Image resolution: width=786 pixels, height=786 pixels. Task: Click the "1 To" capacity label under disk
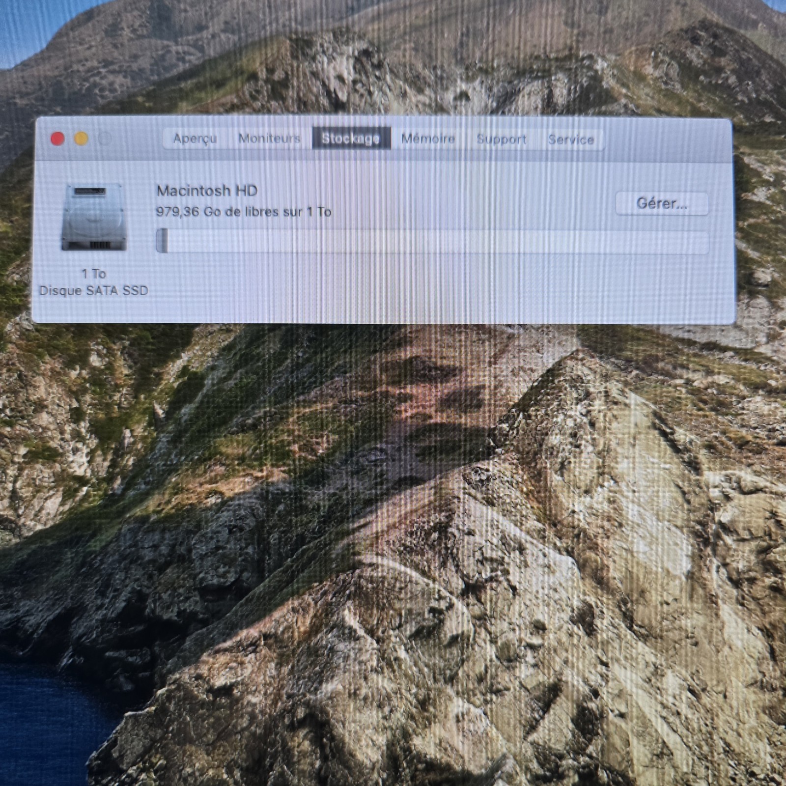pyautogui.click(x=93, y=274)
